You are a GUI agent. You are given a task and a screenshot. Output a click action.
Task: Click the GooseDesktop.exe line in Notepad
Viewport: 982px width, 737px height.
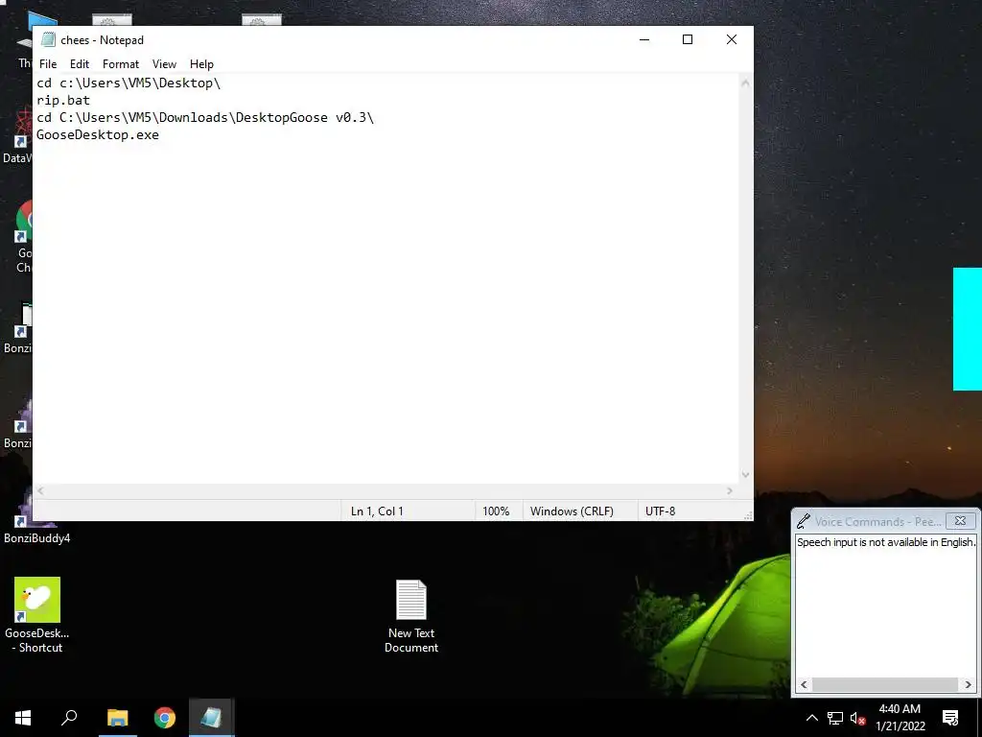coord(98,134)
